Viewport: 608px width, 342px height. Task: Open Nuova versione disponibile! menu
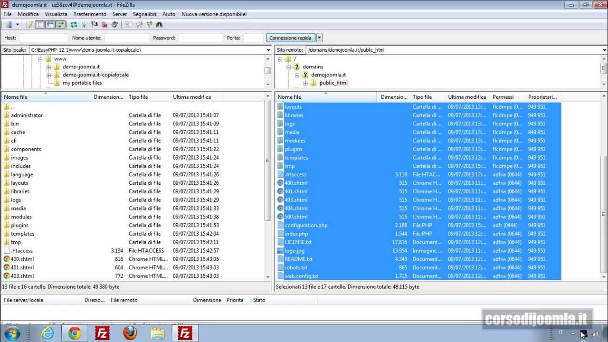[x=214, y=14]
